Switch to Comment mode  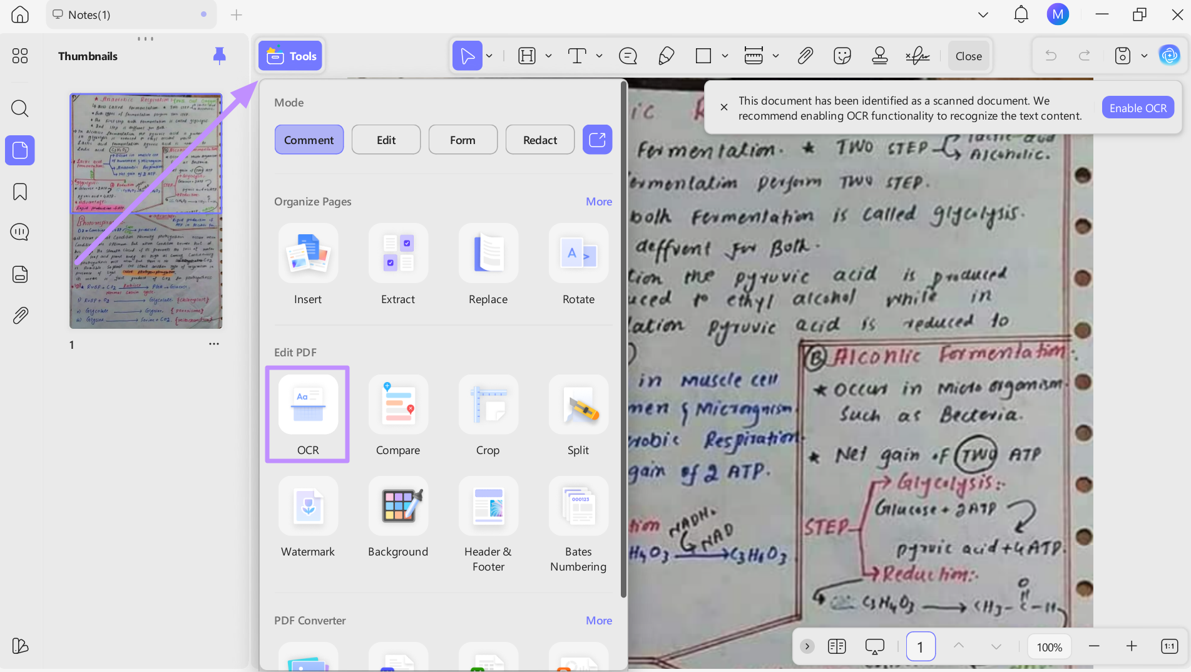(309, 140)
